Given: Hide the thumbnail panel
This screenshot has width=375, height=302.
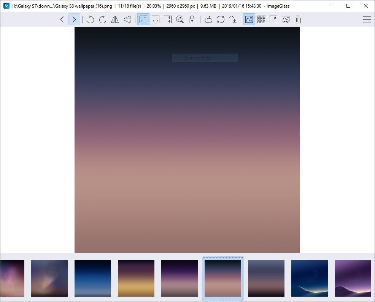Looking at the screenshot, I should [249, 19].
